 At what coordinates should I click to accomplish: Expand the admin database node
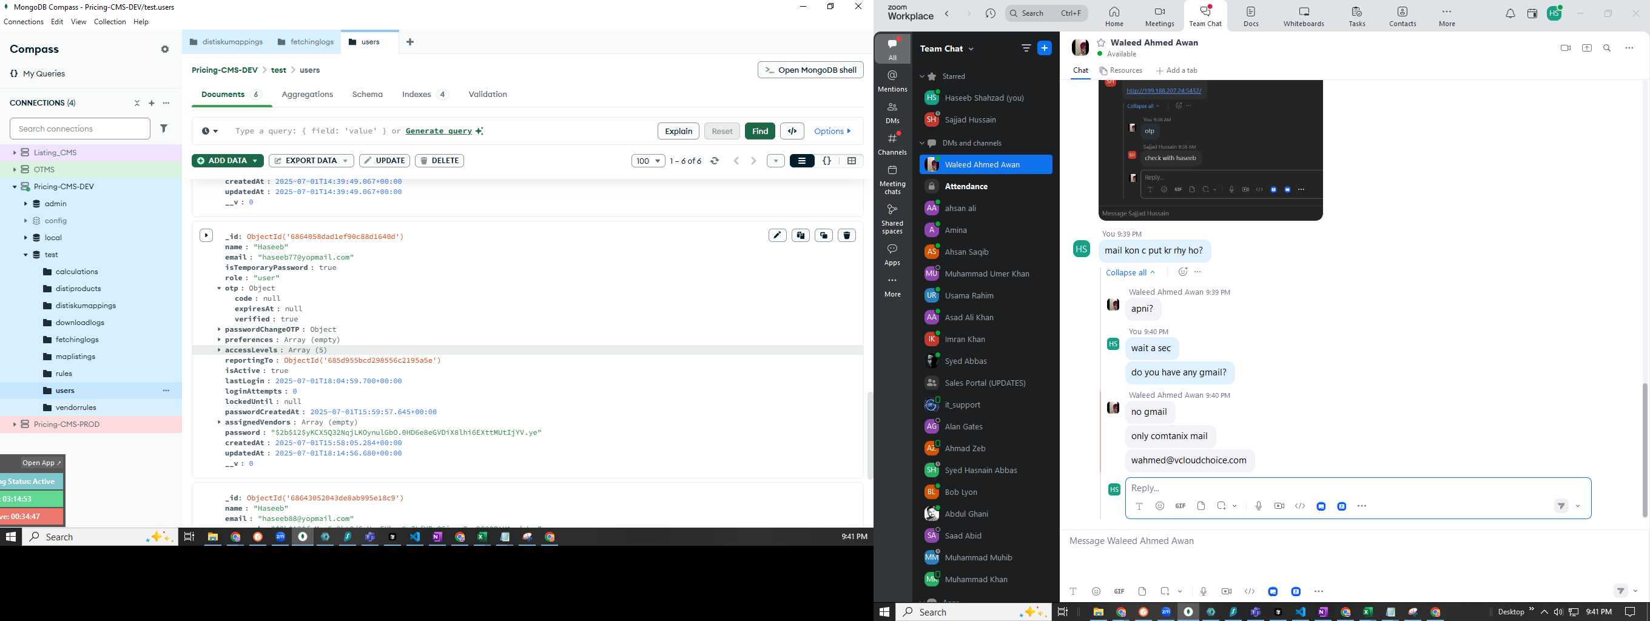click(25, 204)
